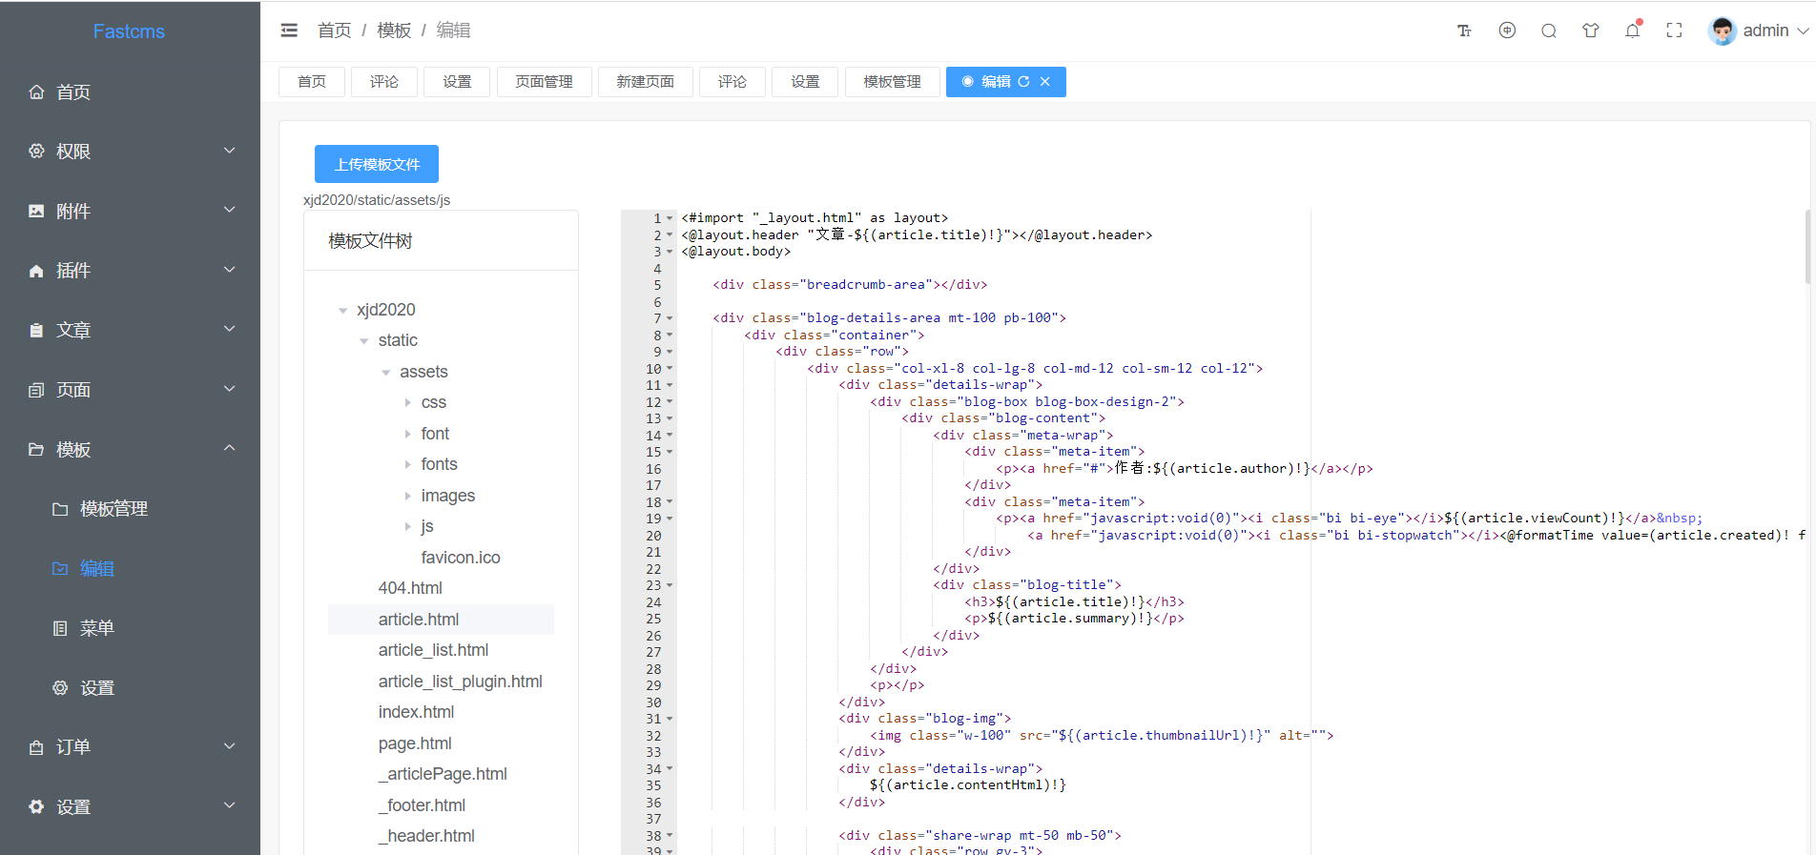The image size is (1816, 855).
Task: Open 菜单 in sidebar submenu
Action: 96,628
